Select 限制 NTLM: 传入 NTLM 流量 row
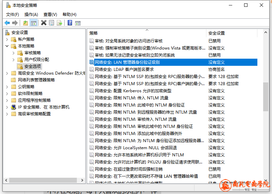Screen dimensions: 272x194 click(173, 98)
